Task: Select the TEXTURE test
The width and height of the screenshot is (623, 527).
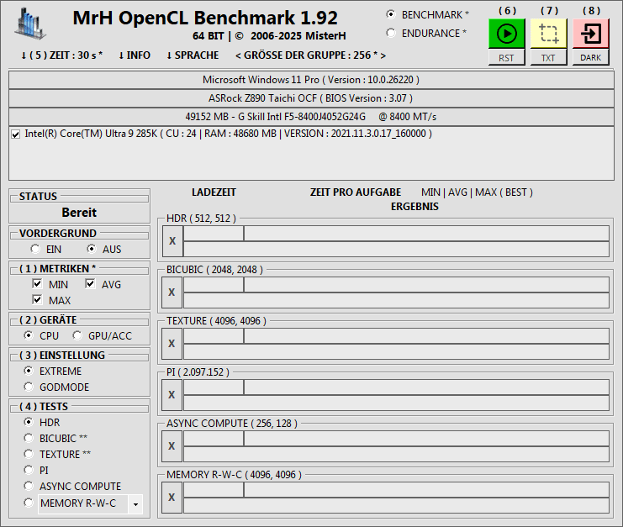Action: (29, 454)
